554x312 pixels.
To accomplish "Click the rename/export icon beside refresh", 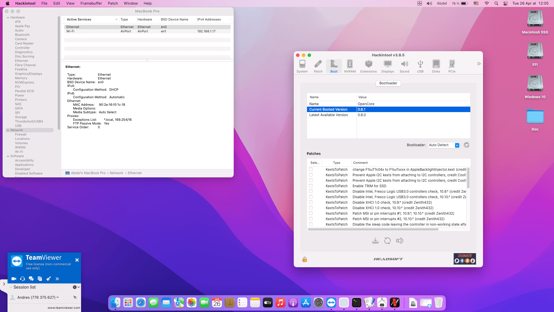I will click(x=400, y=241).
